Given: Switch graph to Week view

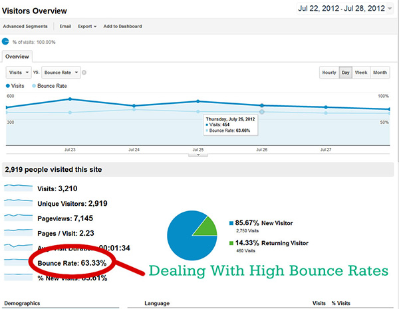Looking at the screenshot, I should (x=361, y=72).
